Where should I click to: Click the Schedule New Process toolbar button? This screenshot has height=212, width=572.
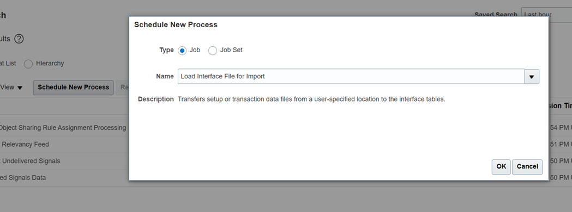(73, 88)
